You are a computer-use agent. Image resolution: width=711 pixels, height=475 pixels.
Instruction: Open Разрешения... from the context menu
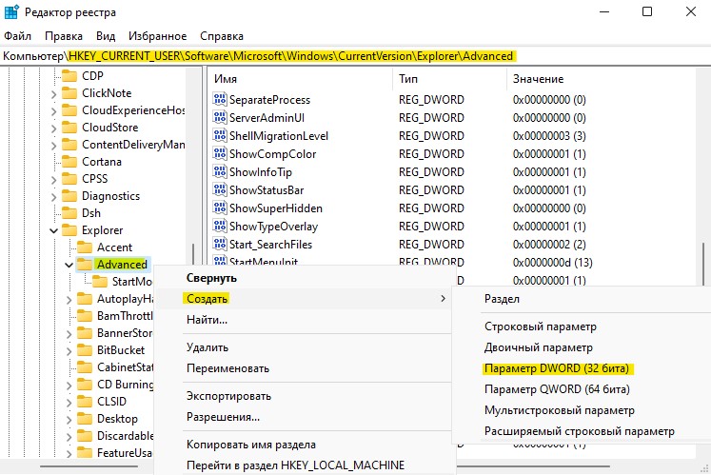tap(304, 417)
